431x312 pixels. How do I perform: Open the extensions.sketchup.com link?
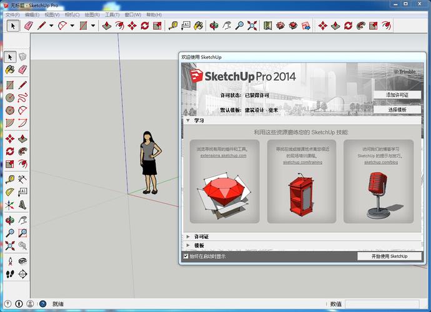coord(224,155)
